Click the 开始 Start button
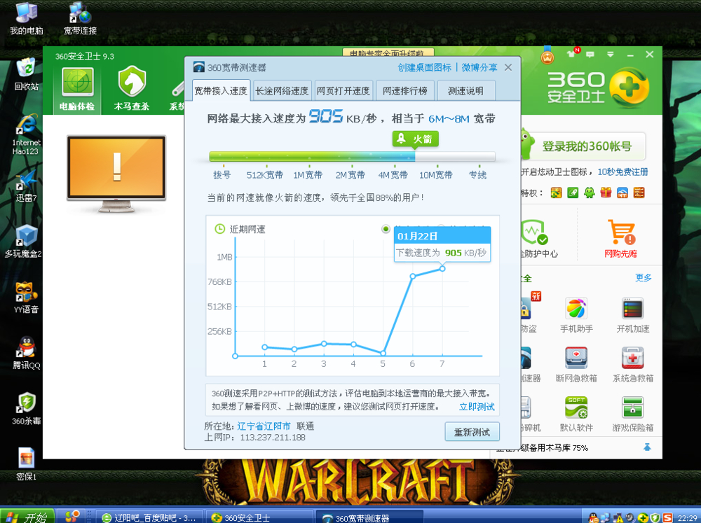Viewport: 701px width, 523px height. coord(27,517)
